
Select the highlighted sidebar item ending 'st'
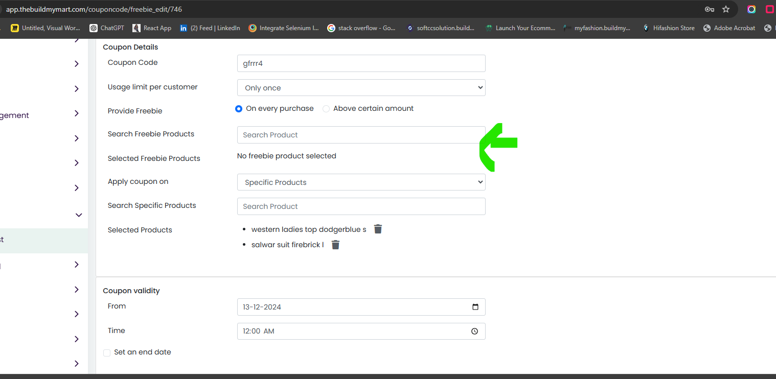[44, 240]
